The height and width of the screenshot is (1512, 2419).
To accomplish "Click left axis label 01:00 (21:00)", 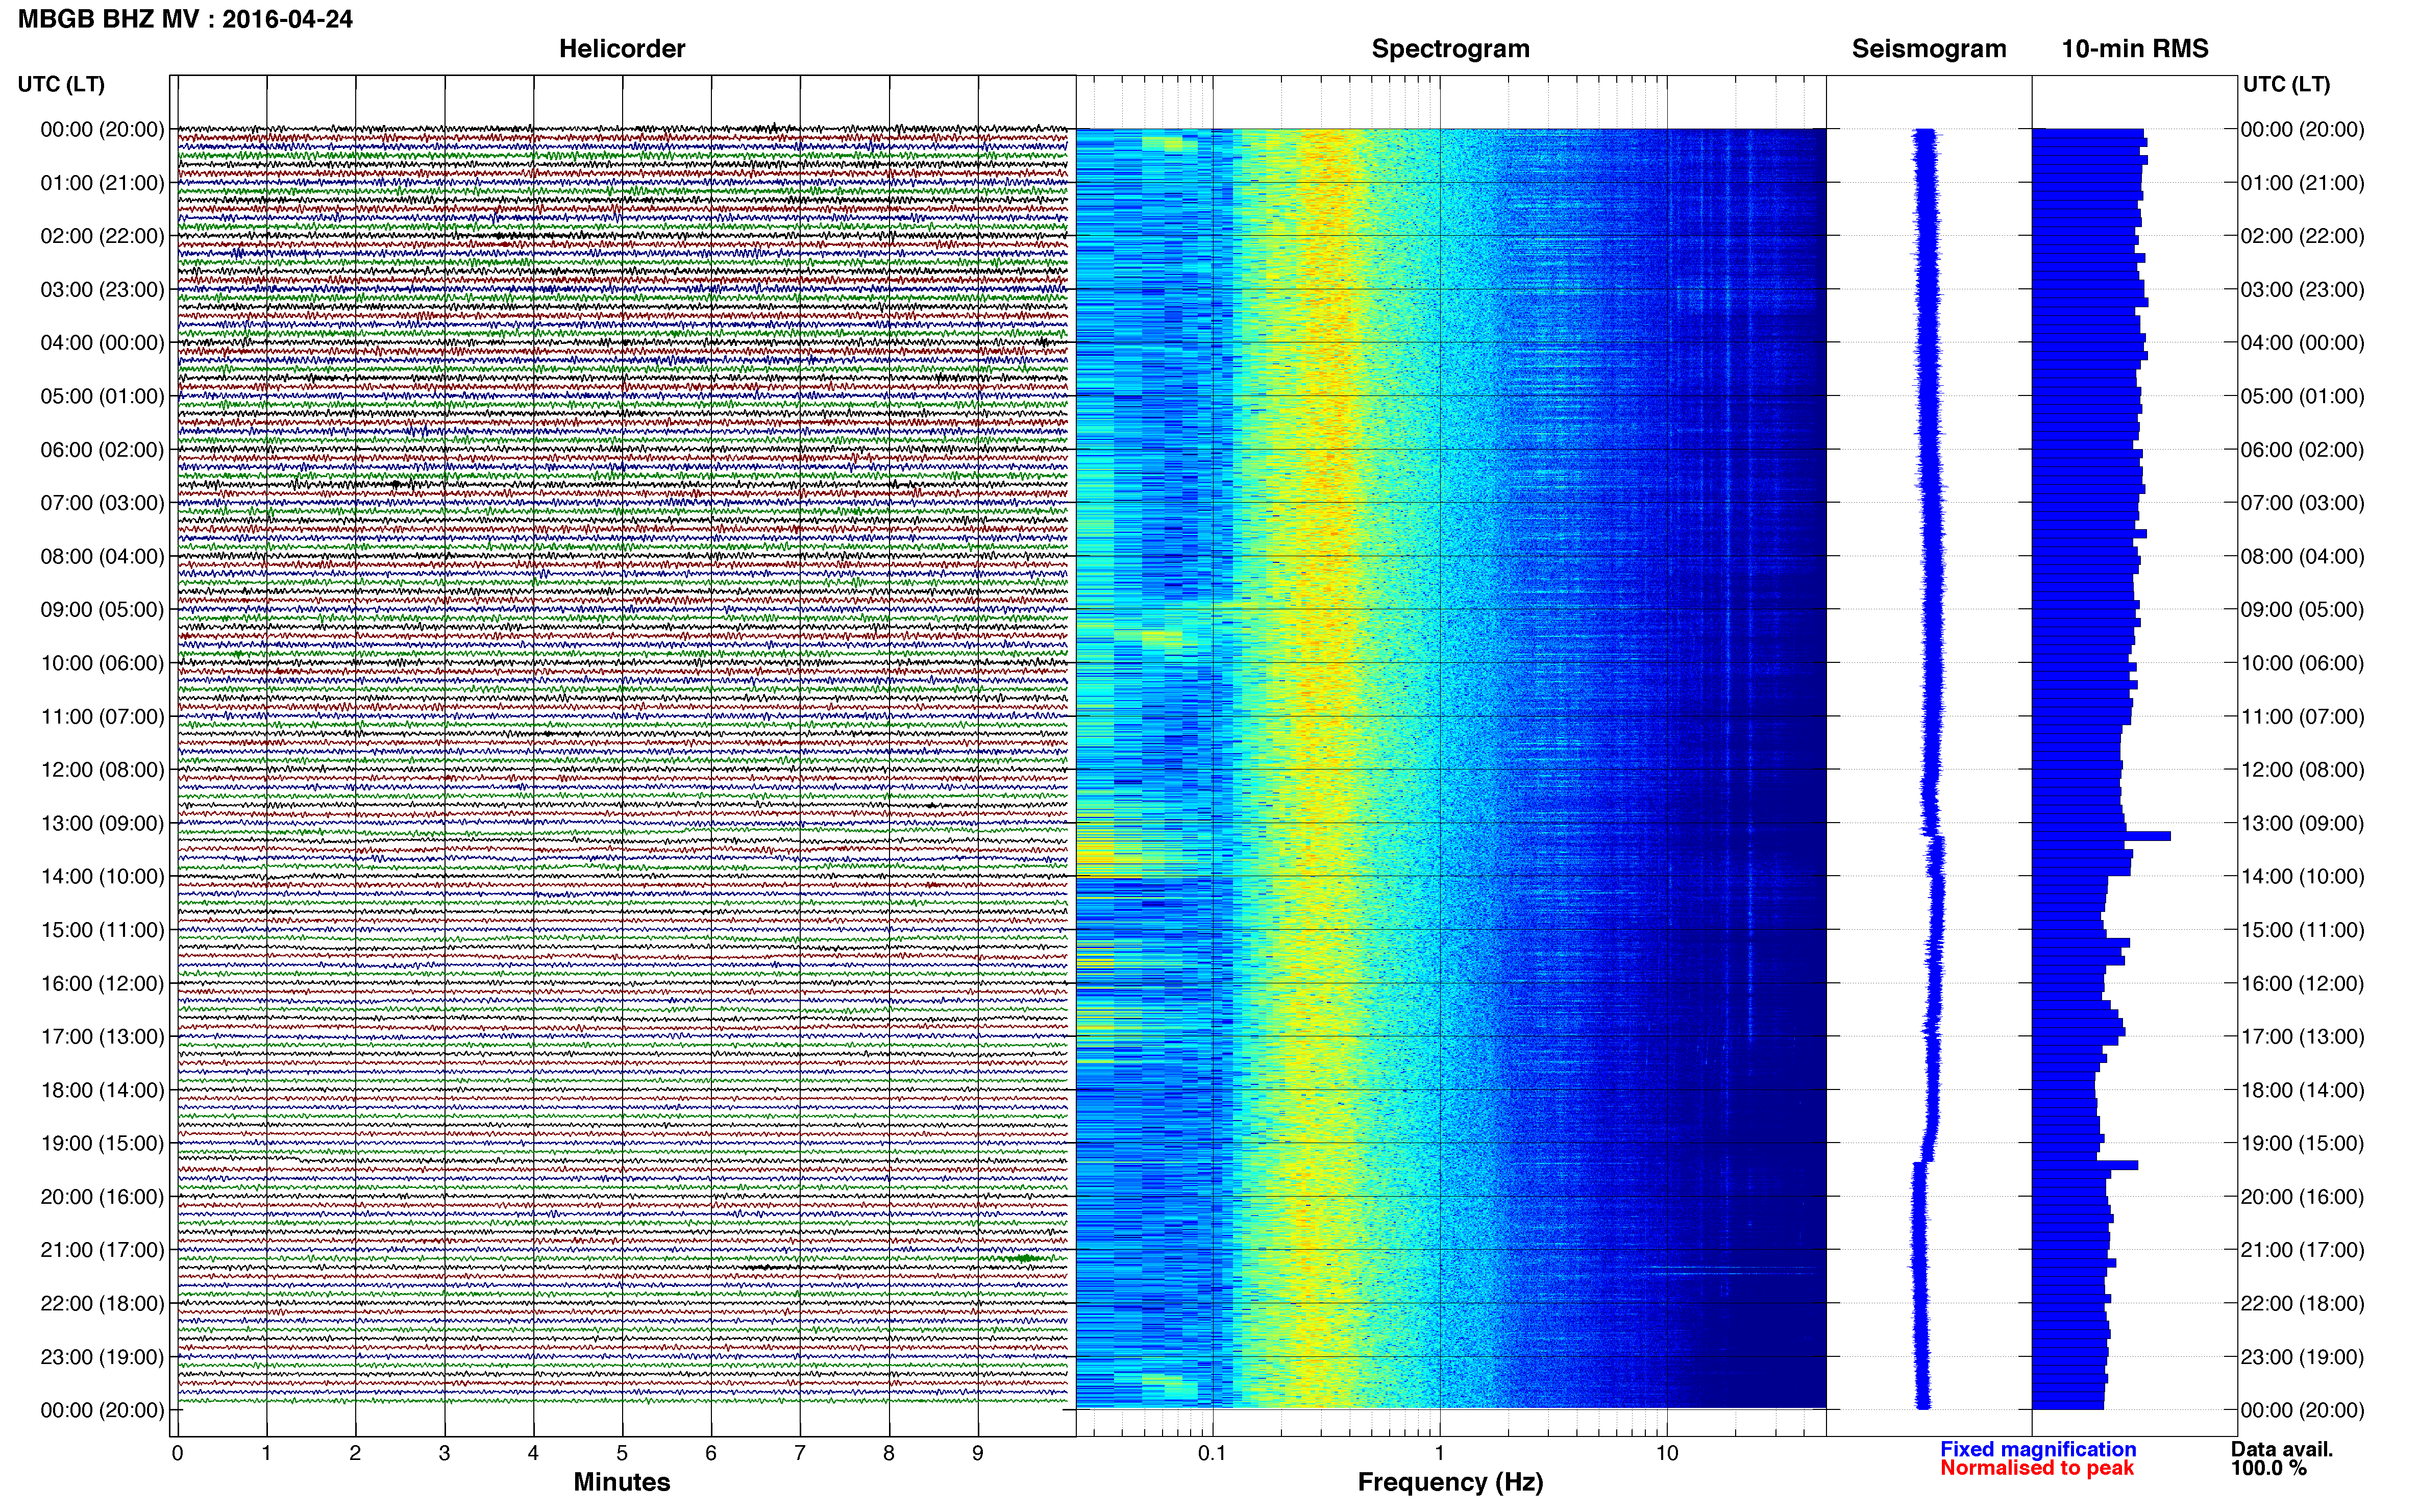I will point(102,183).
